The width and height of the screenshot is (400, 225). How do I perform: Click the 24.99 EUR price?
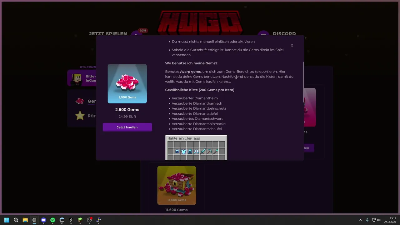tap(127, 117)
